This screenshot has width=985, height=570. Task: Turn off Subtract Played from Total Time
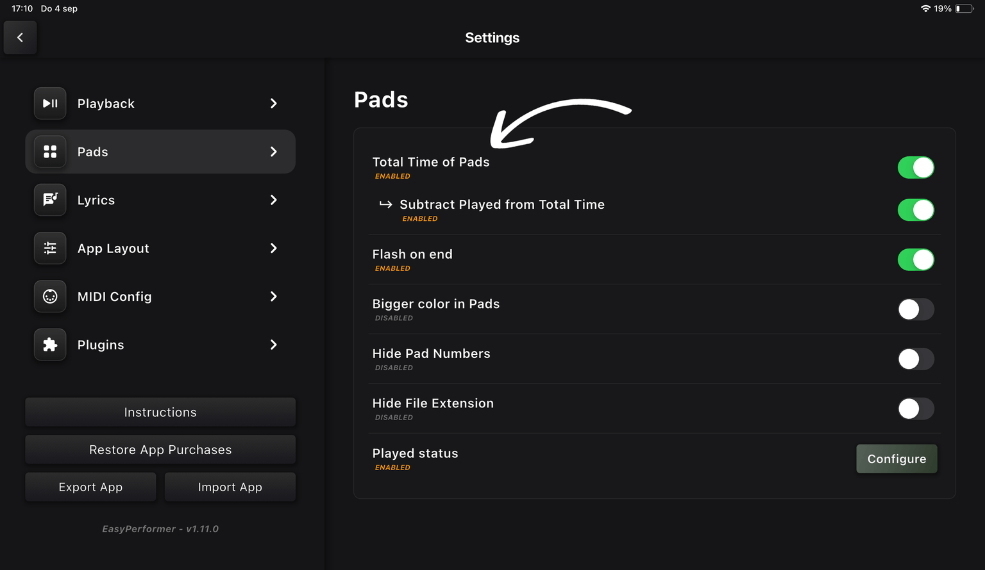click(x=915, y=210)
